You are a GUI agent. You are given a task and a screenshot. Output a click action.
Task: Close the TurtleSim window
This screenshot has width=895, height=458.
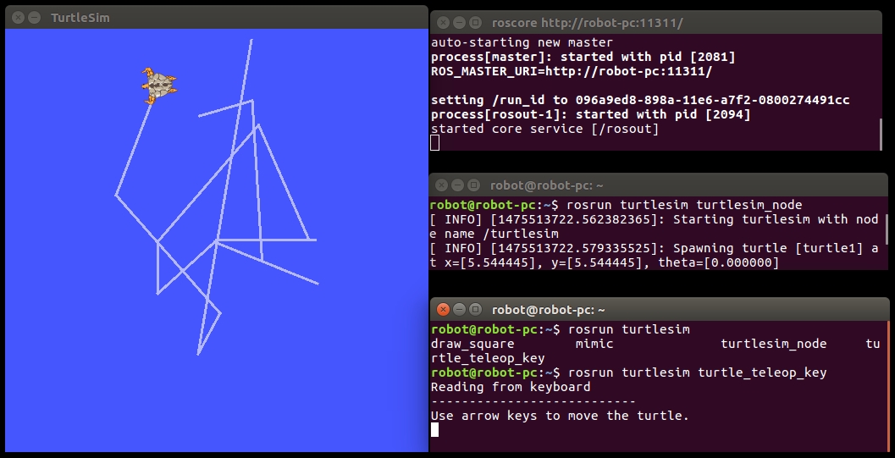[x=18, y=18]
